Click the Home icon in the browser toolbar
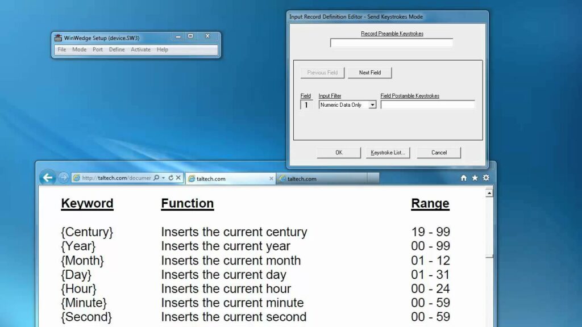Image resolution: width=582 pixels, height=327 pixels. point(464,178)
